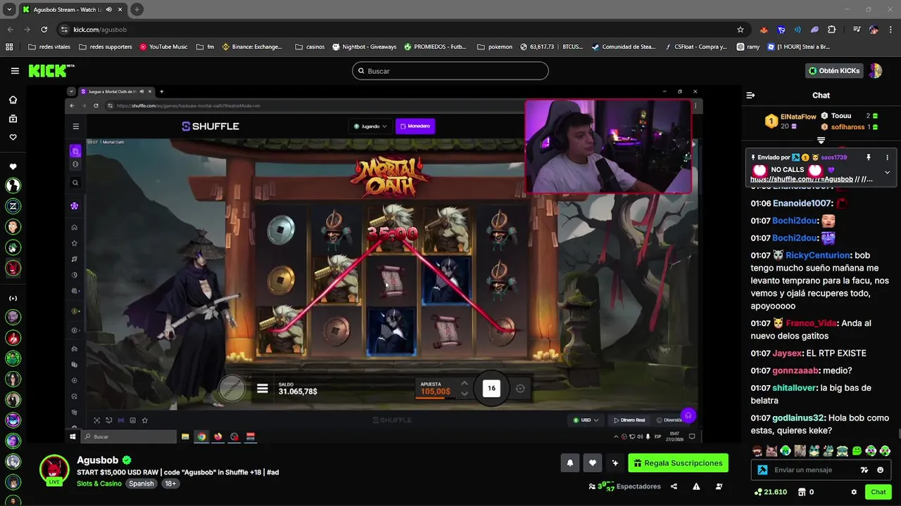Expand pinned message with chevron
Image resolution: width=901 pixels, height=506 pixels.
tap(887, 172)
